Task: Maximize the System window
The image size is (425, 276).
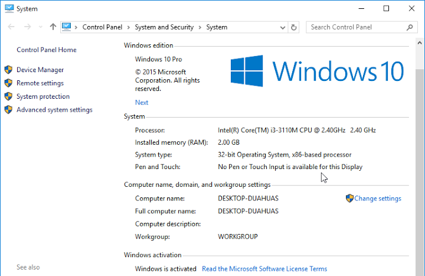Action: (x=386, y=8)
